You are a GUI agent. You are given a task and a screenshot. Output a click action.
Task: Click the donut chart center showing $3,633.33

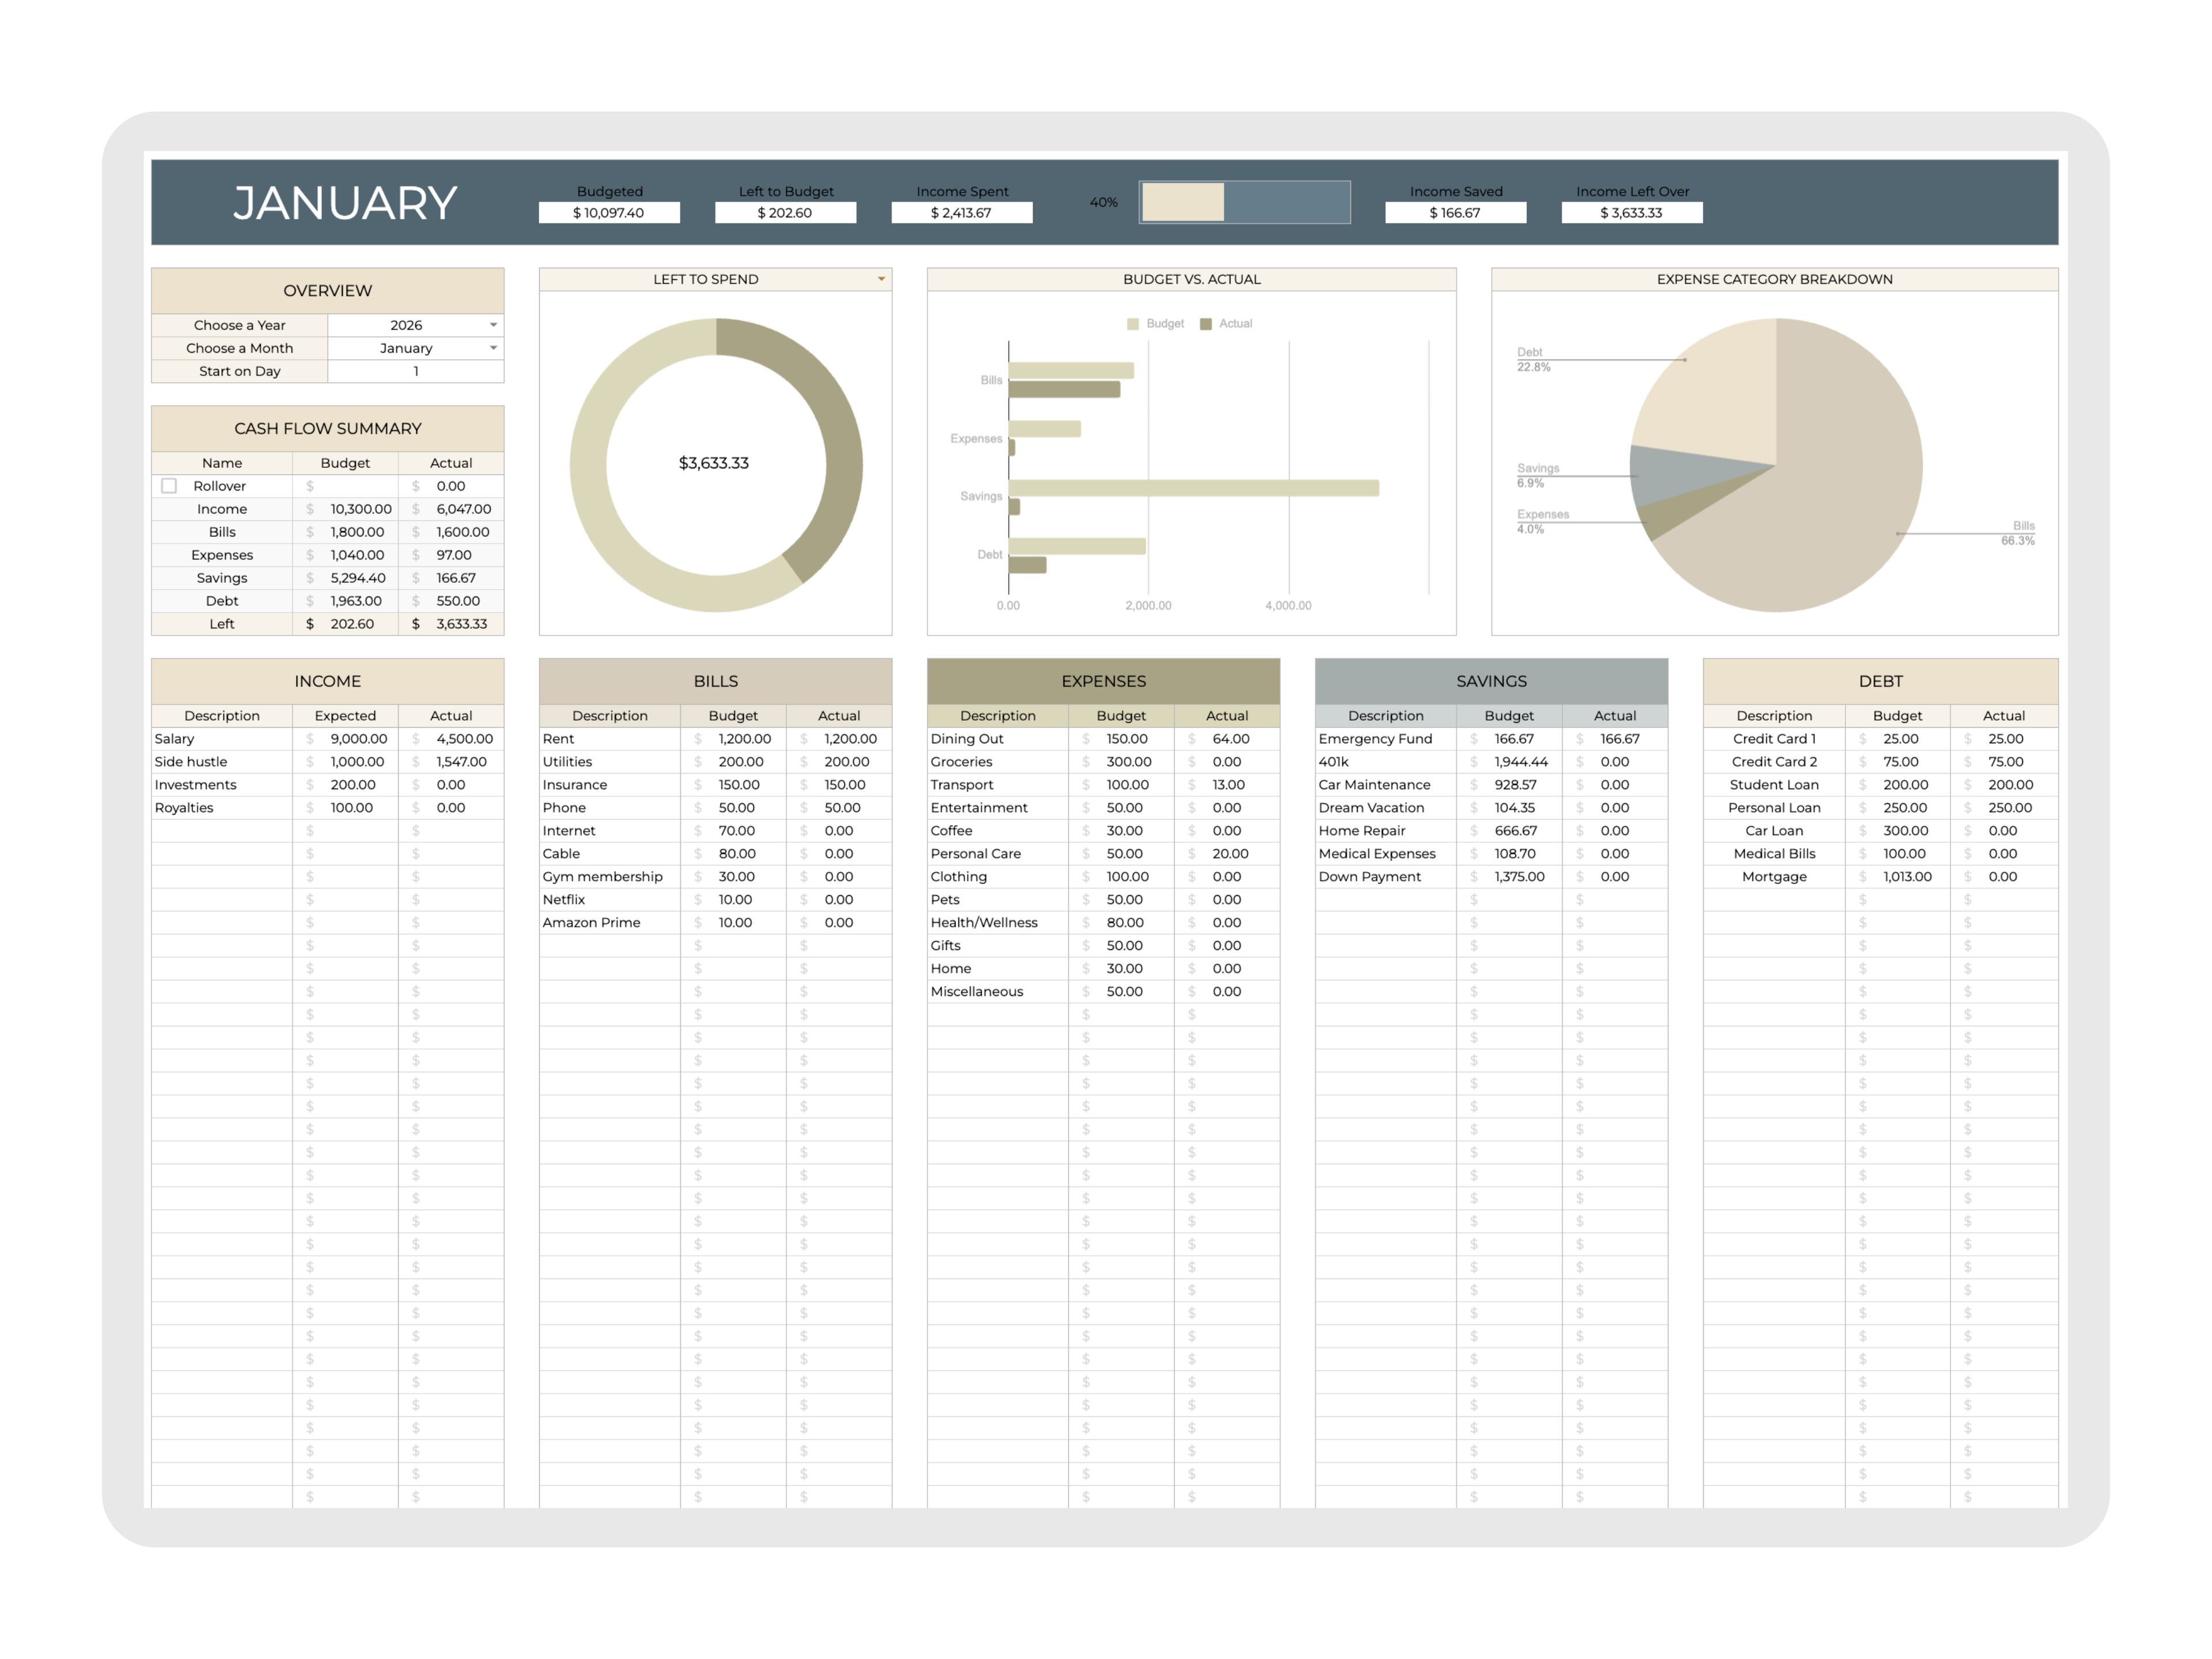[x=714, y=462]
